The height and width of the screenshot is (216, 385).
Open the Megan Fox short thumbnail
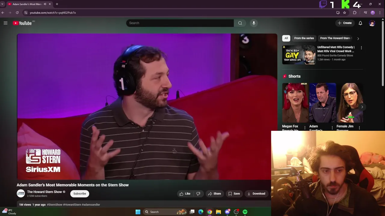295,103
